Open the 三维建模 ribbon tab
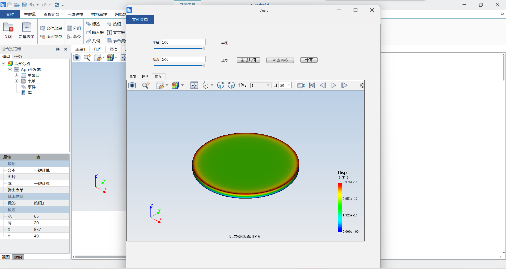 [x=75, y=14]
